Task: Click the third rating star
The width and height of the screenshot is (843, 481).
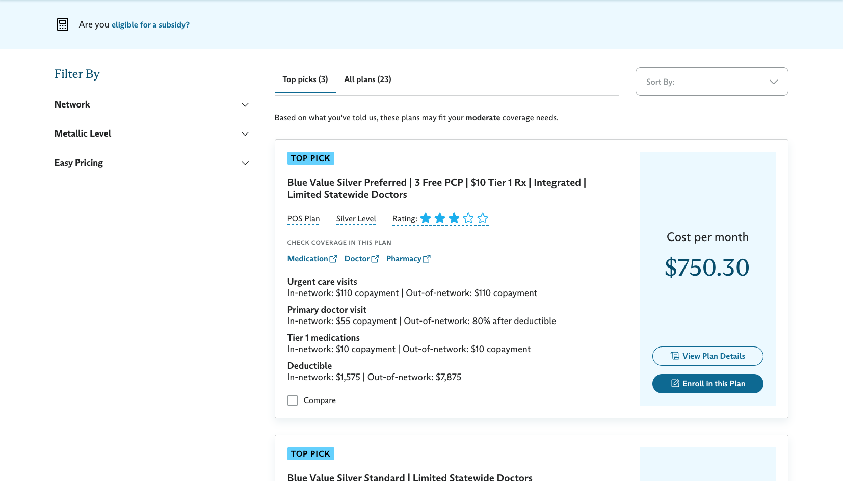Action: (454, 218)
